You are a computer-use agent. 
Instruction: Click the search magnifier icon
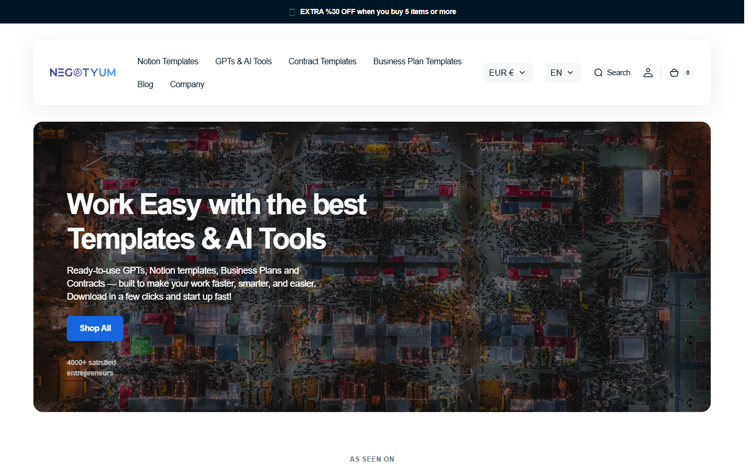598,73
